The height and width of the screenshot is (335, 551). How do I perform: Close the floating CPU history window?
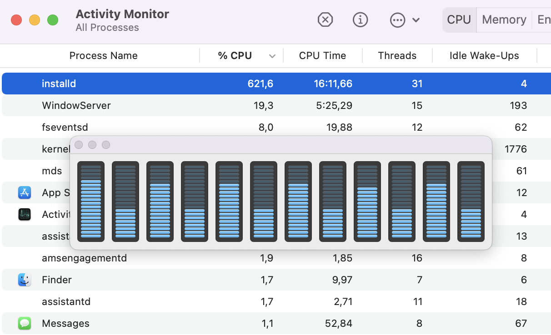pyautogui.click(x=79, y=145)
